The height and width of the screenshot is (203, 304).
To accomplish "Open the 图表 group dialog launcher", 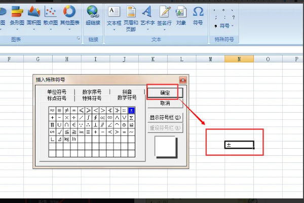I will (79, 38).
